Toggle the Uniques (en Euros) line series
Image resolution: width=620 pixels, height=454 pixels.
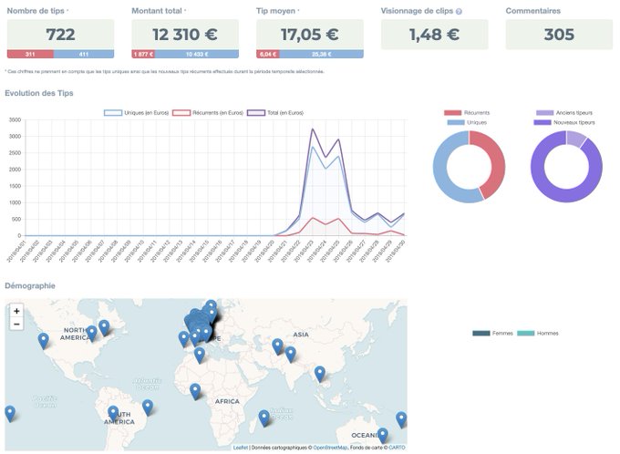coord(137,113)
